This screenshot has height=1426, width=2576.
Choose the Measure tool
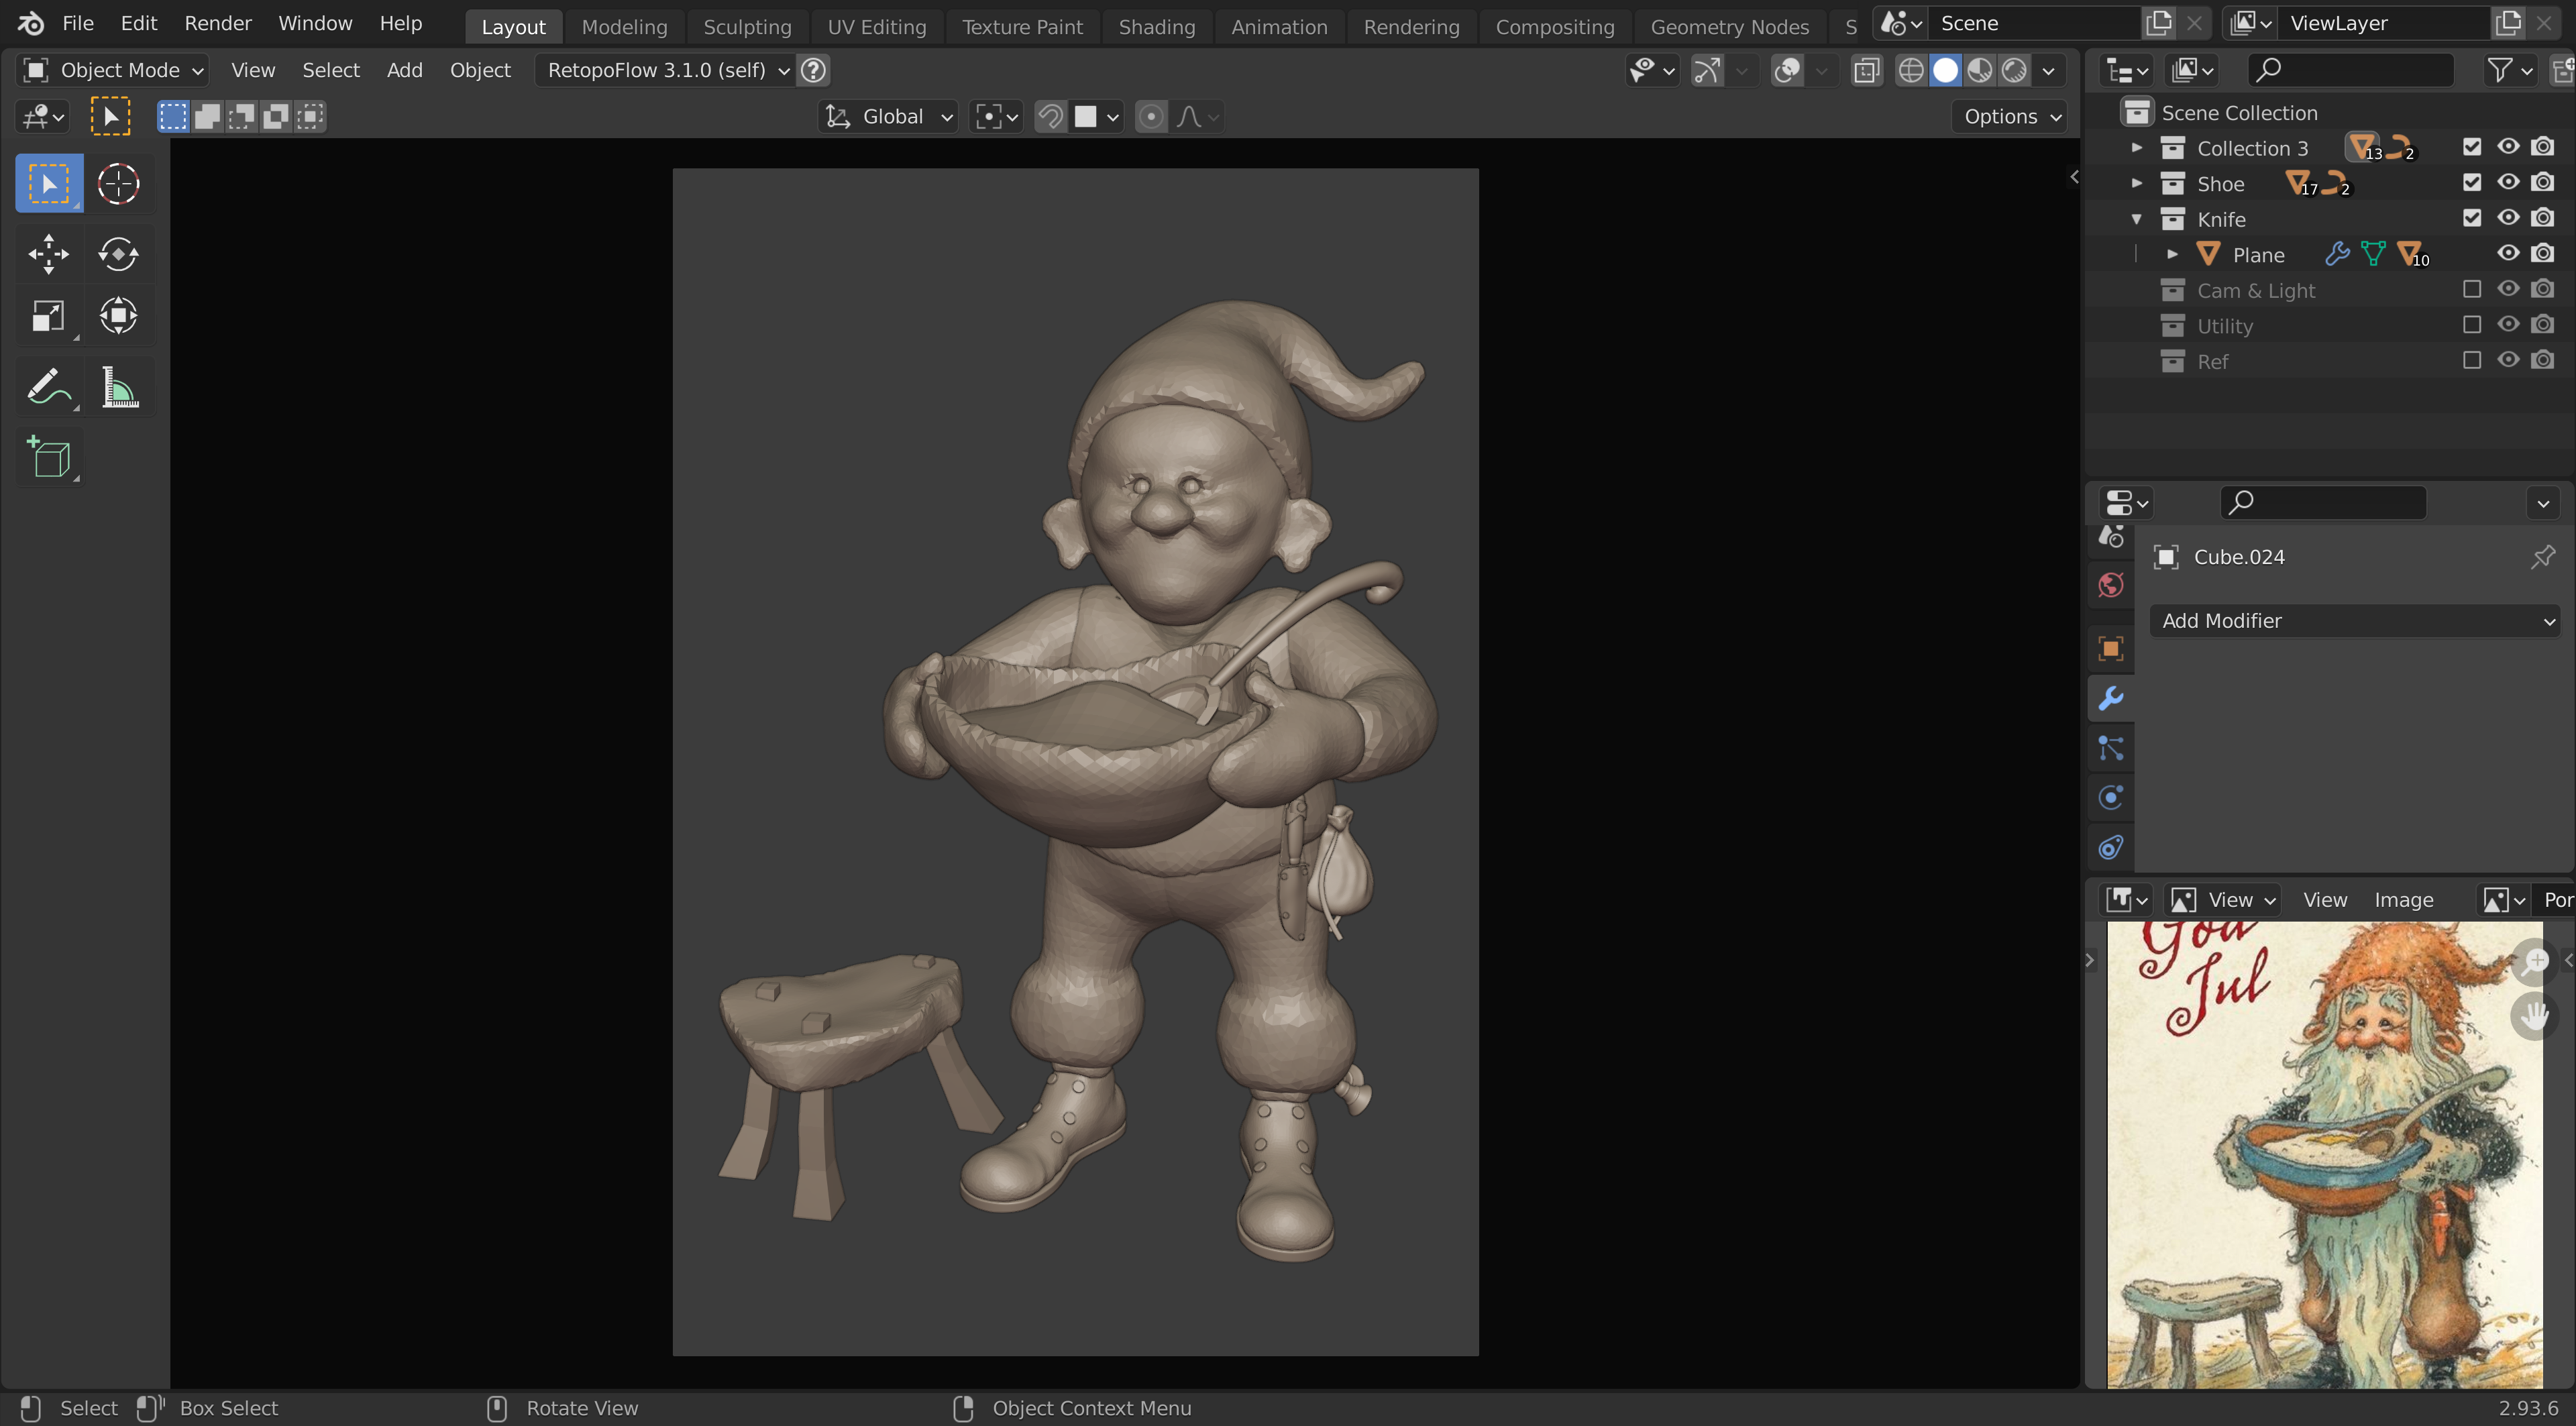coord(118,387)
